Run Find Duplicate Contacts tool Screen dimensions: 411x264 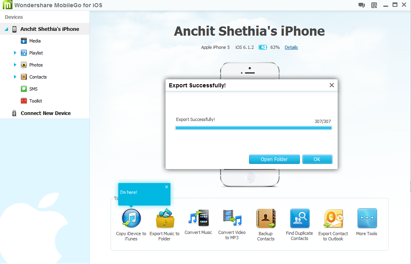300,225
